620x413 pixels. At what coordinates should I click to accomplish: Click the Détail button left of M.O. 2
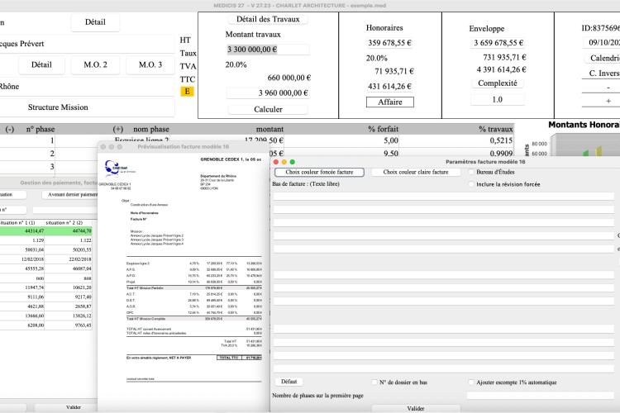pos(41,64)
